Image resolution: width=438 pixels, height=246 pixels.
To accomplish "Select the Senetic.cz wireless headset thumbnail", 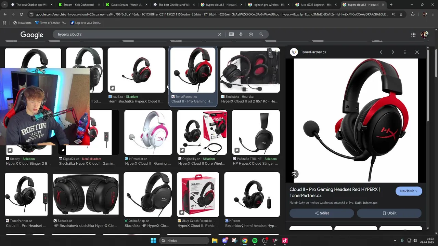I will tap(86, 194).
